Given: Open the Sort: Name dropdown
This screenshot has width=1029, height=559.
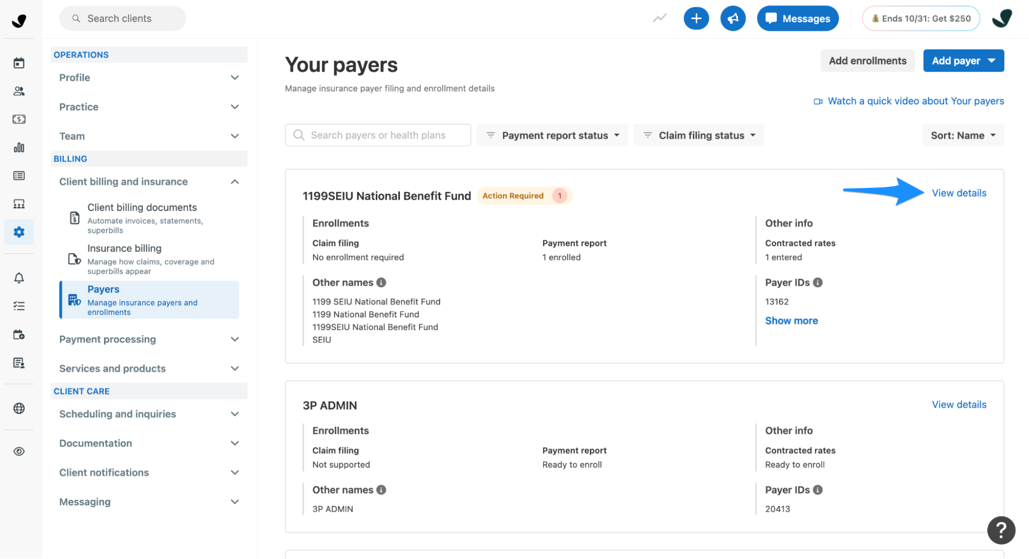Looking at the screenshot, I should [963, 135].
